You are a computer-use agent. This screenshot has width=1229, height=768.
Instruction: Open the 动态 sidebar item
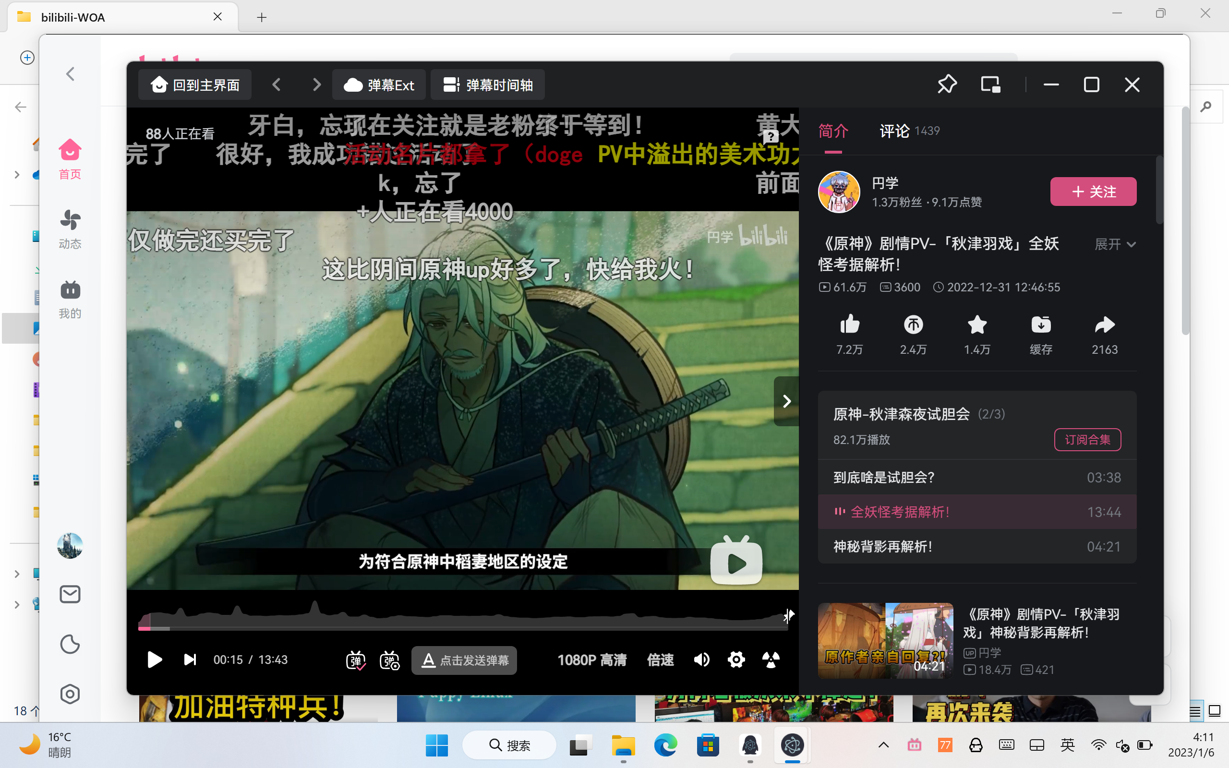(70, 229)
